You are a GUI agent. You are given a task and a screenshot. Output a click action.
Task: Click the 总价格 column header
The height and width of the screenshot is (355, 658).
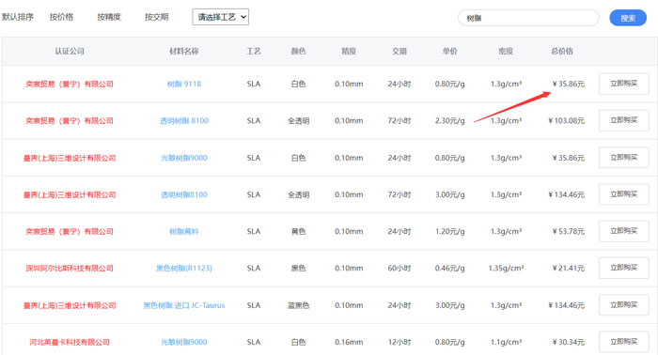562,51
